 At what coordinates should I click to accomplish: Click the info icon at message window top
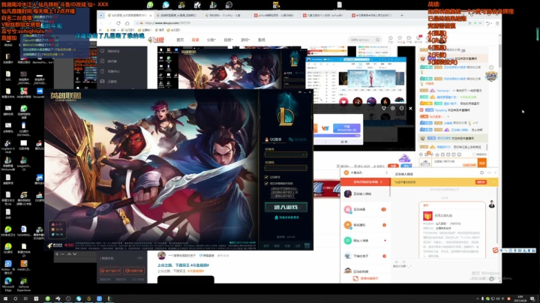pos(481,172)
